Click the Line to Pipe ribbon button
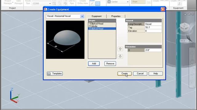 [72, 2]
